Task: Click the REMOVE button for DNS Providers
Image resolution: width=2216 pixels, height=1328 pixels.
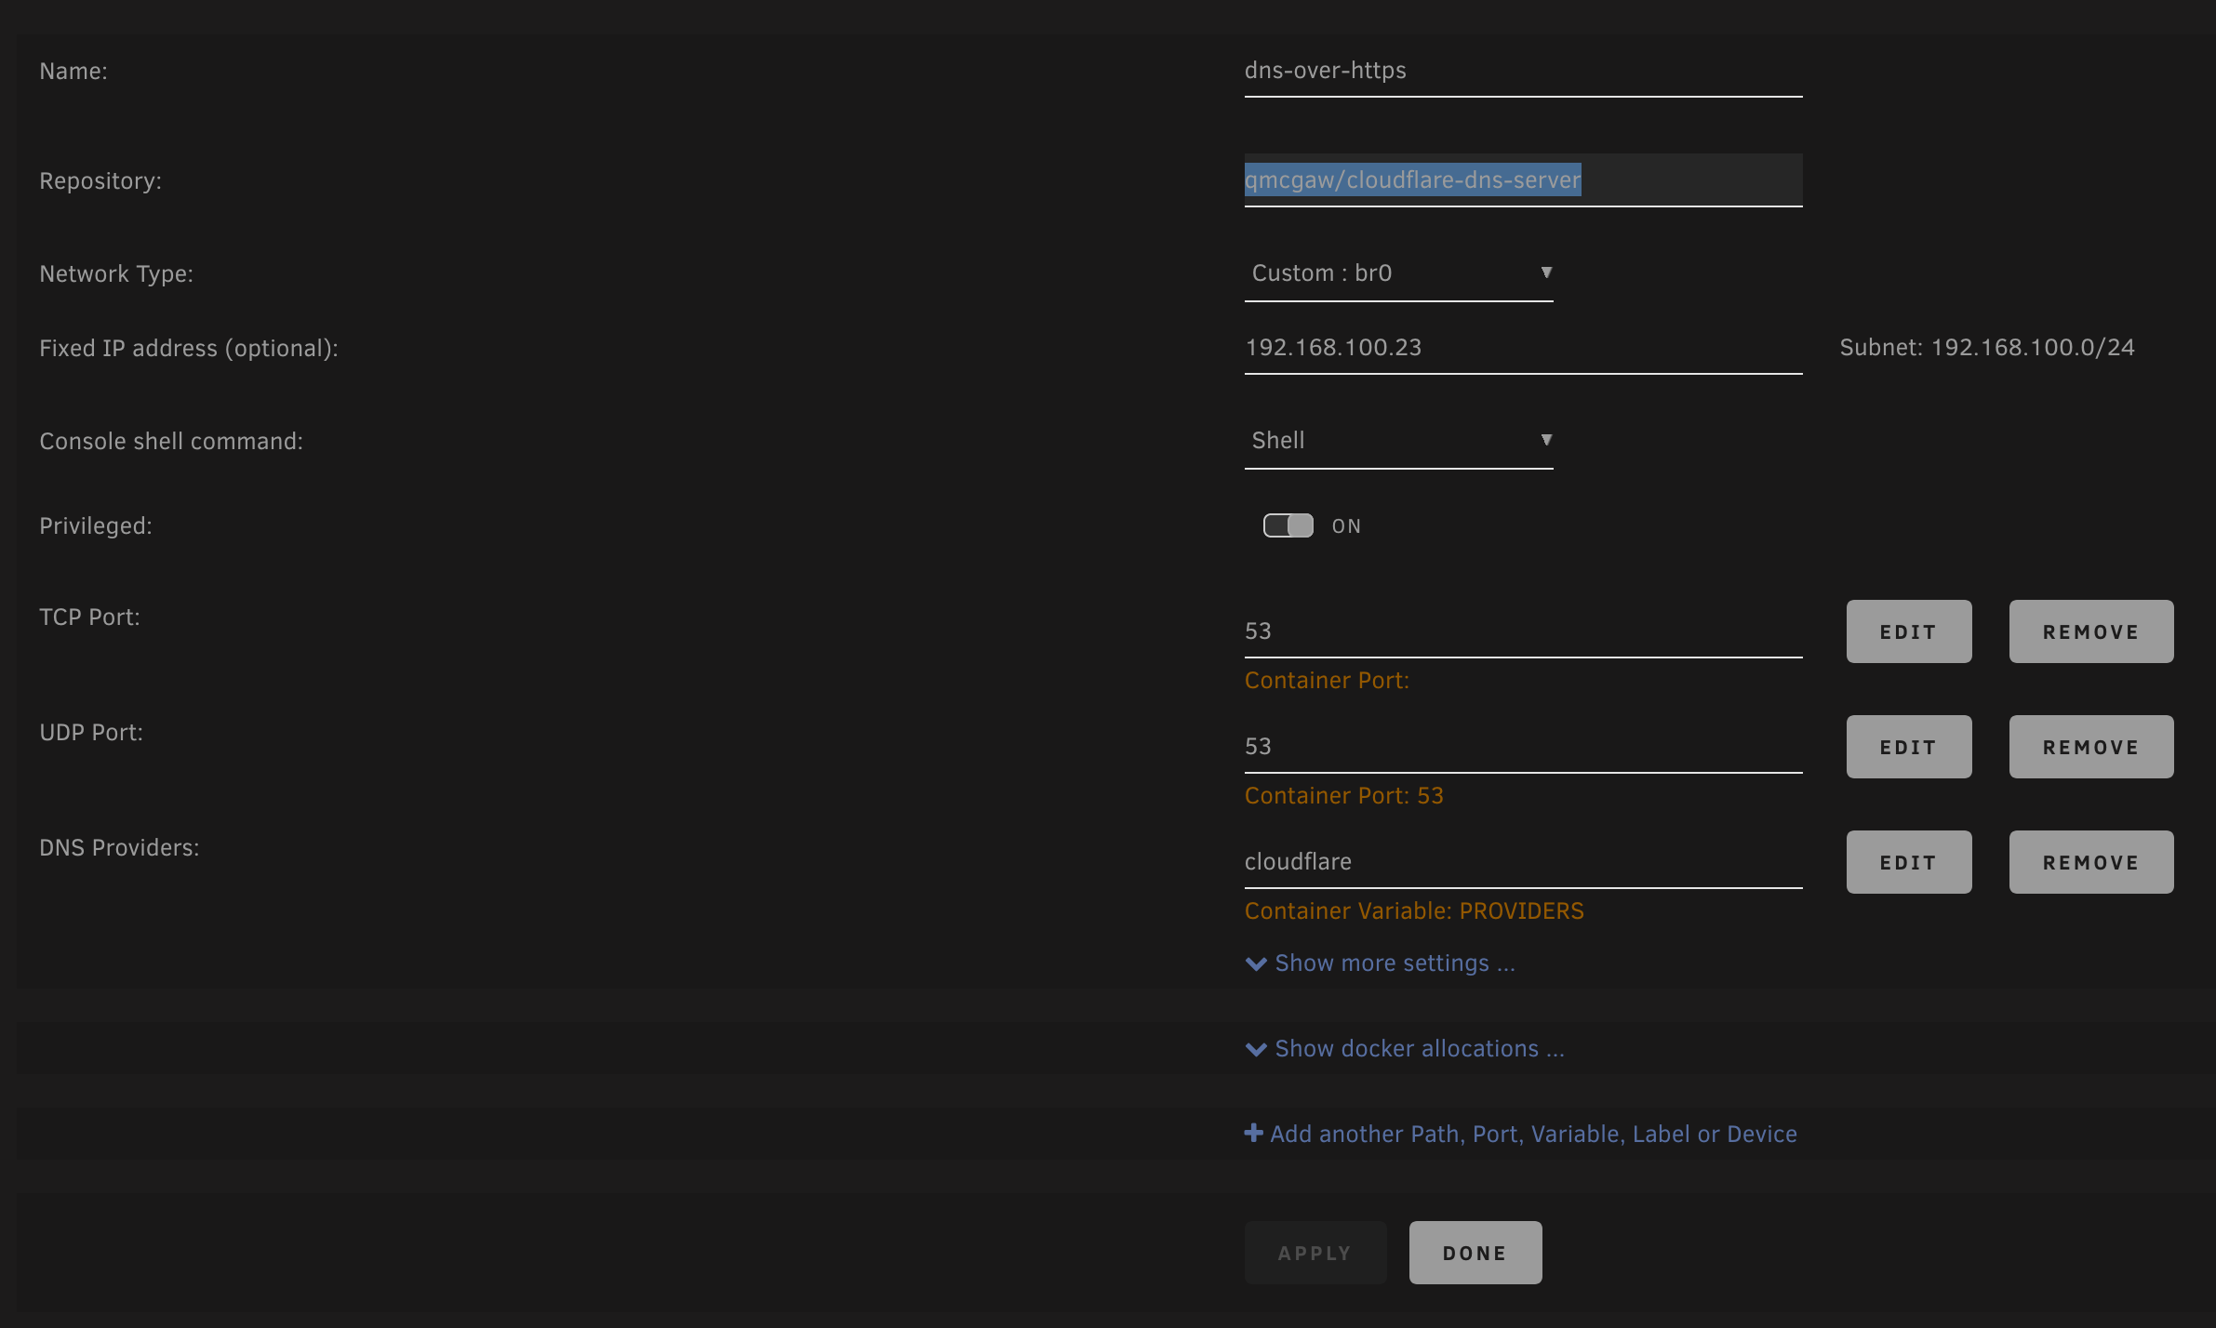Action: 2089,861
